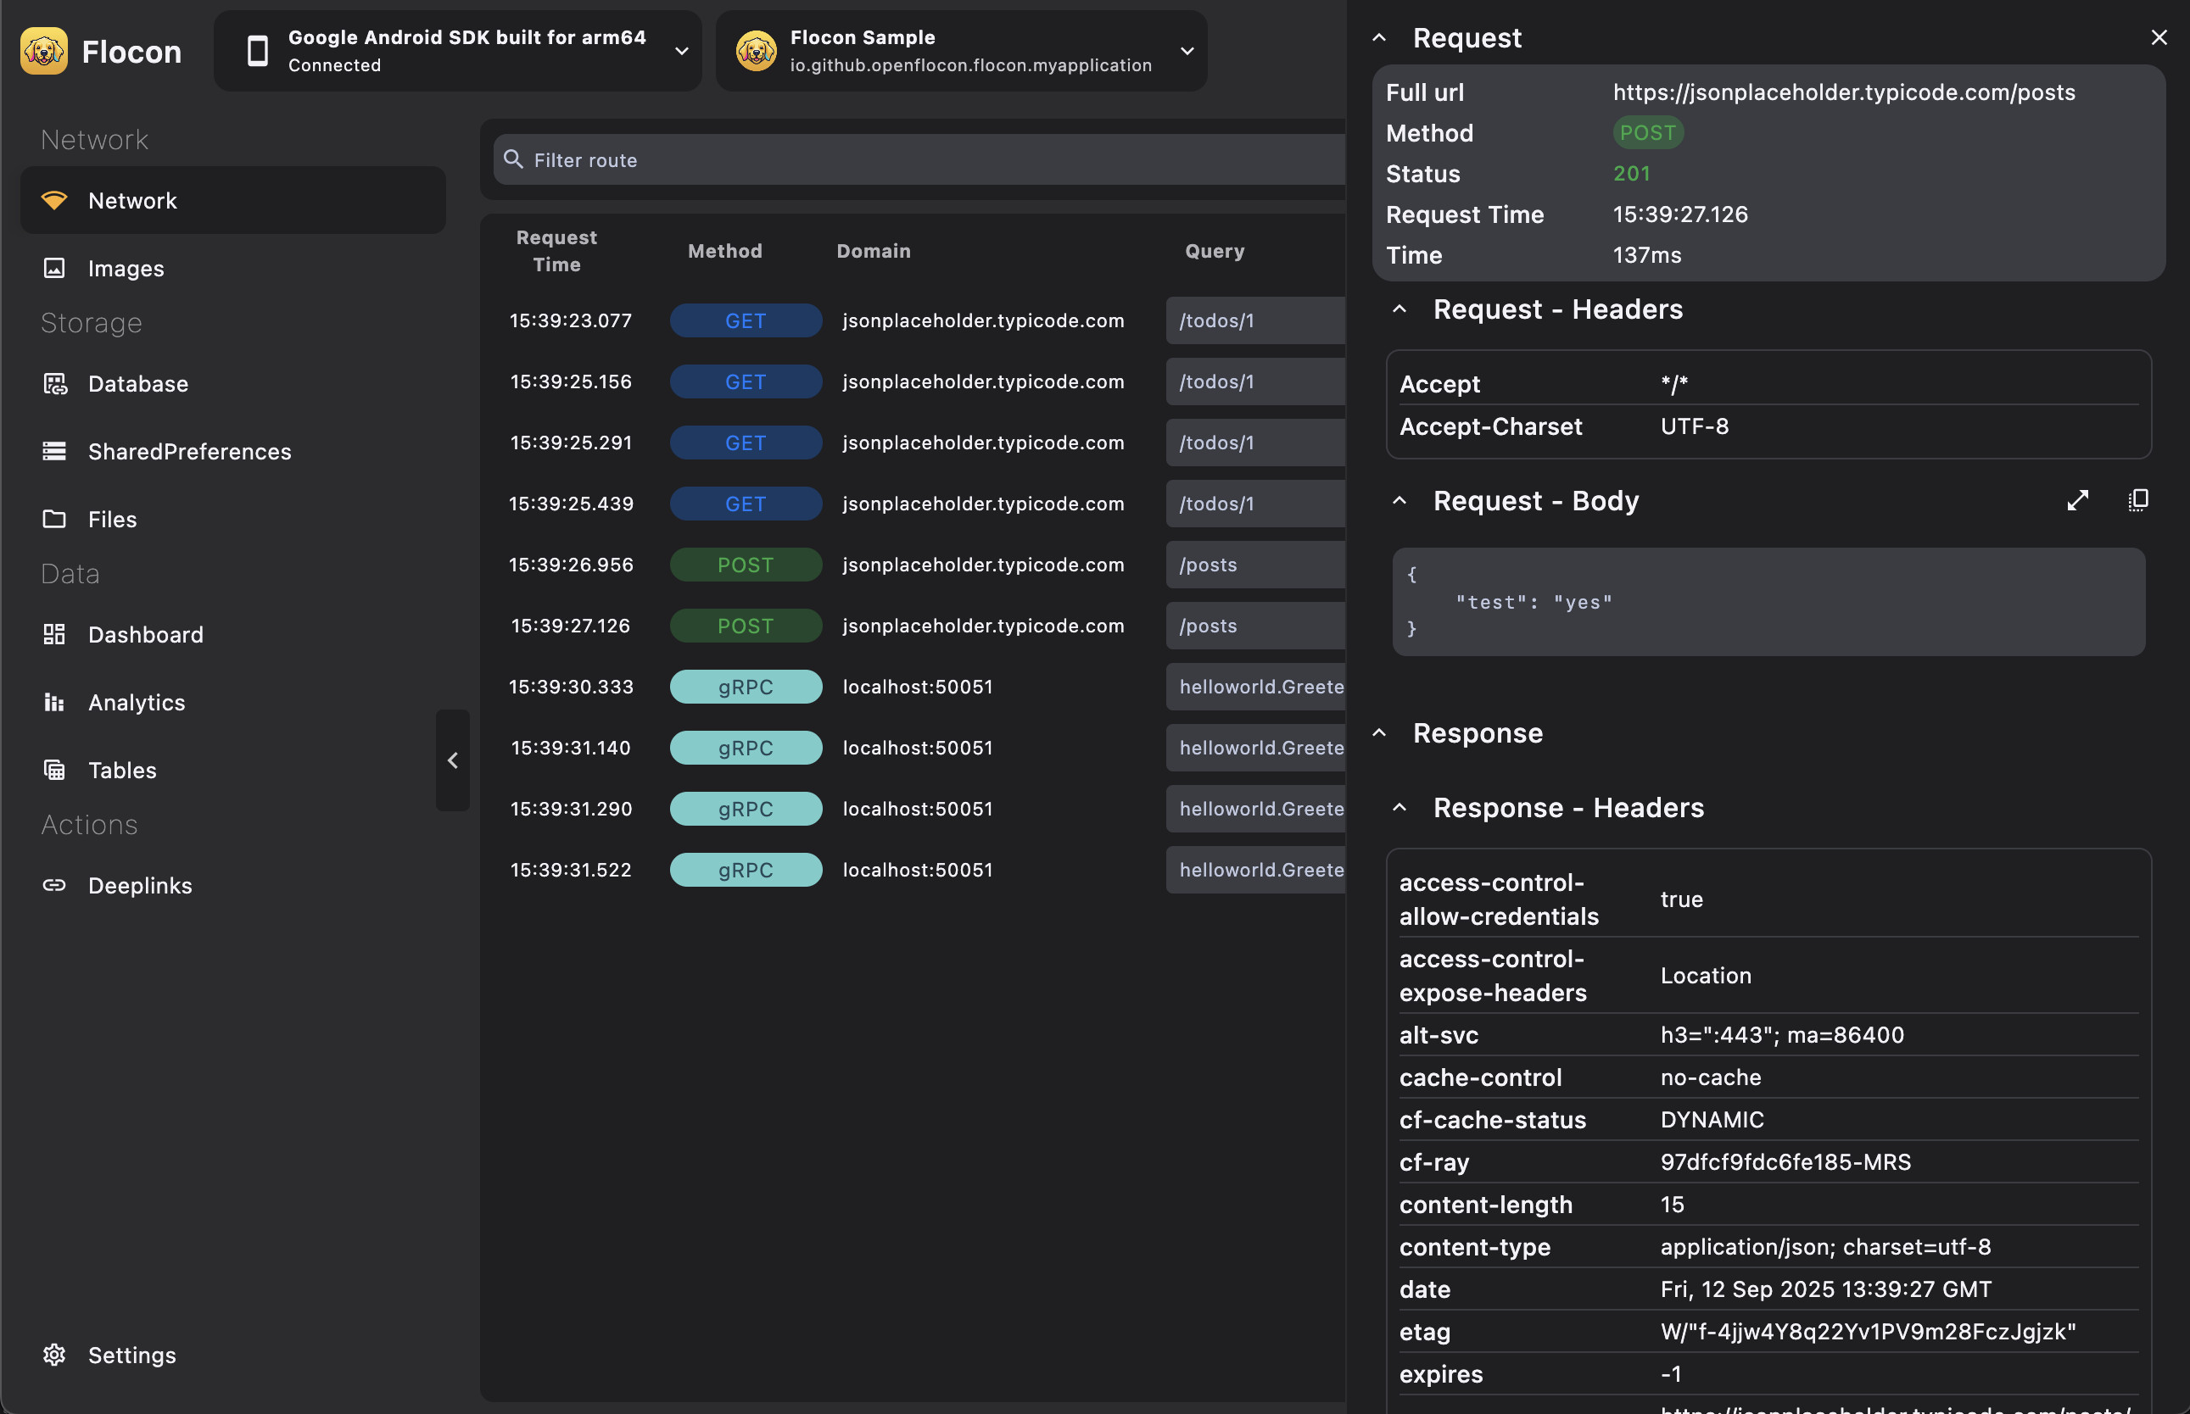
Task: Collapse the Request - Headers section
Action: (1399, 309)
